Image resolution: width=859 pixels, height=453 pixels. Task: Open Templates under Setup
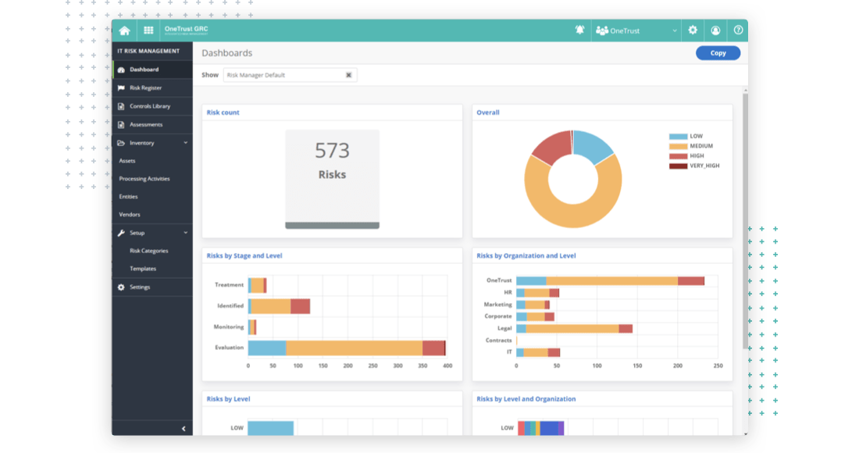pos(143,269)
